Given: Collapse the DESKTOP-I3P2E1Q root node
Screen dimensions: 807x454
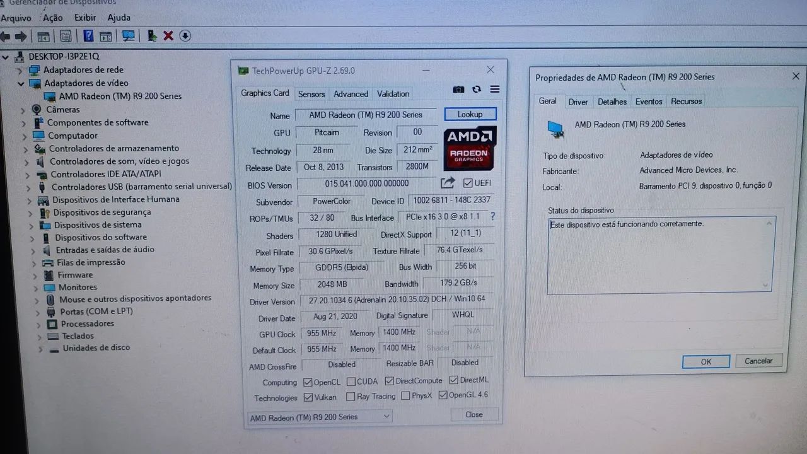Looking at the screenshot, I should (6, 57).
